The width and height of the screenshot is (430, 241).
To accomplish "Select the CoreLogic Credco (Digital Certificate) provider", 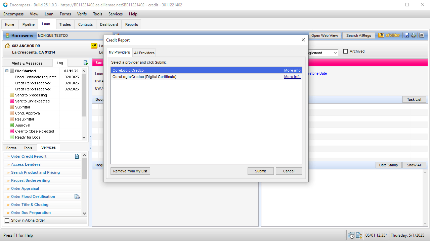I will [206, 77].
